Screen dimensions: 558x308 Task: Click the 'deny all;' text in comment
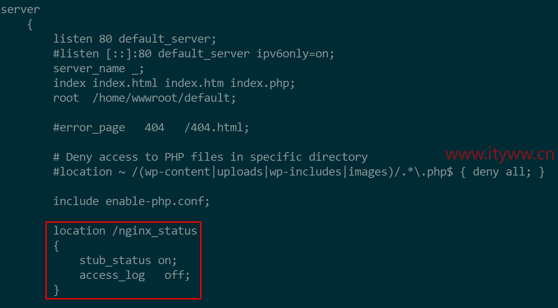coord(499,172)
